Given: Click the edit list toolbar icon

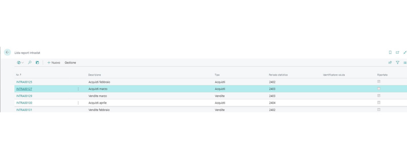Looking at the screenshot, I should (x=37, y=63).
